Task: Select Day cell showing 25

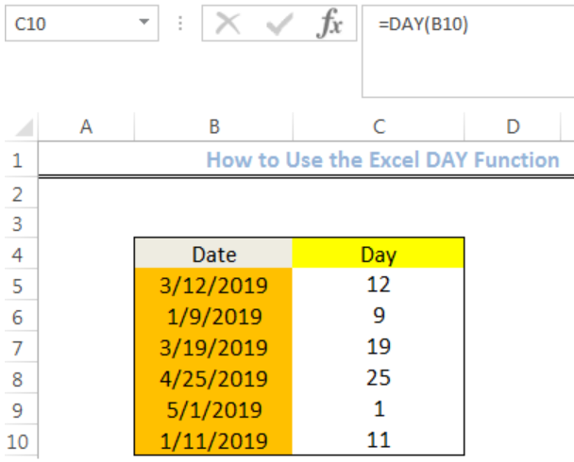Action: tap(379, 378)
